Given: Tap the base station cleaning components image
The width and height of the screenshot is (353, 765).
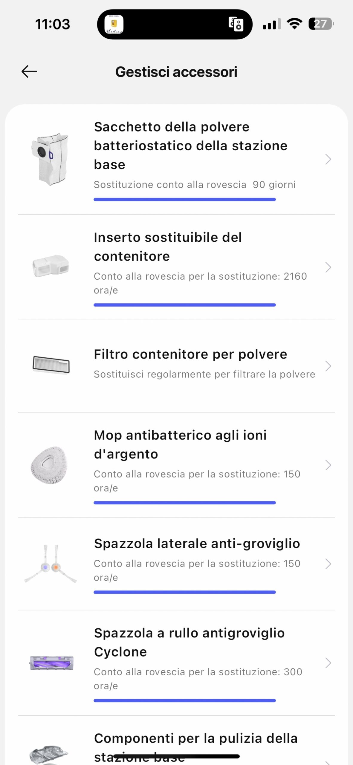Looking at the screenshot, I should (49, 755).
